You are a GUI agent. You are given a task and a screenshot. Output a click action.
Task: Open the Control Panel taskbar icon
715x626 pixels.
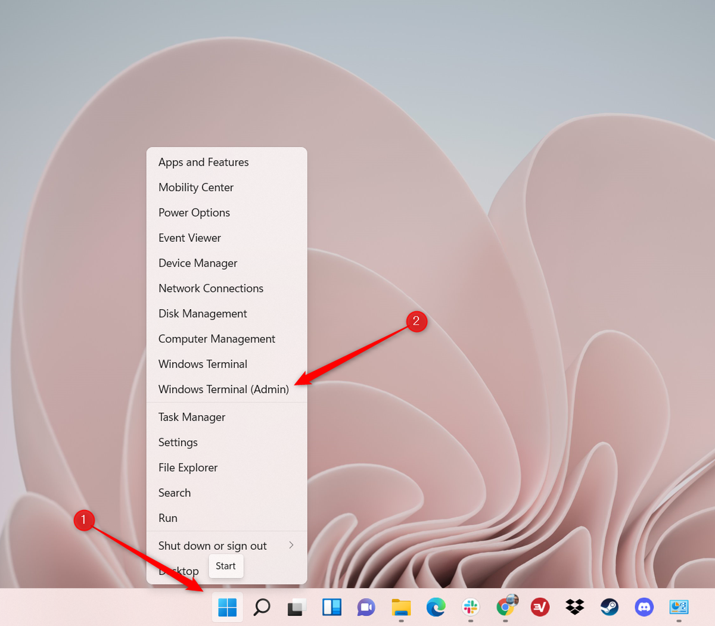679,608
